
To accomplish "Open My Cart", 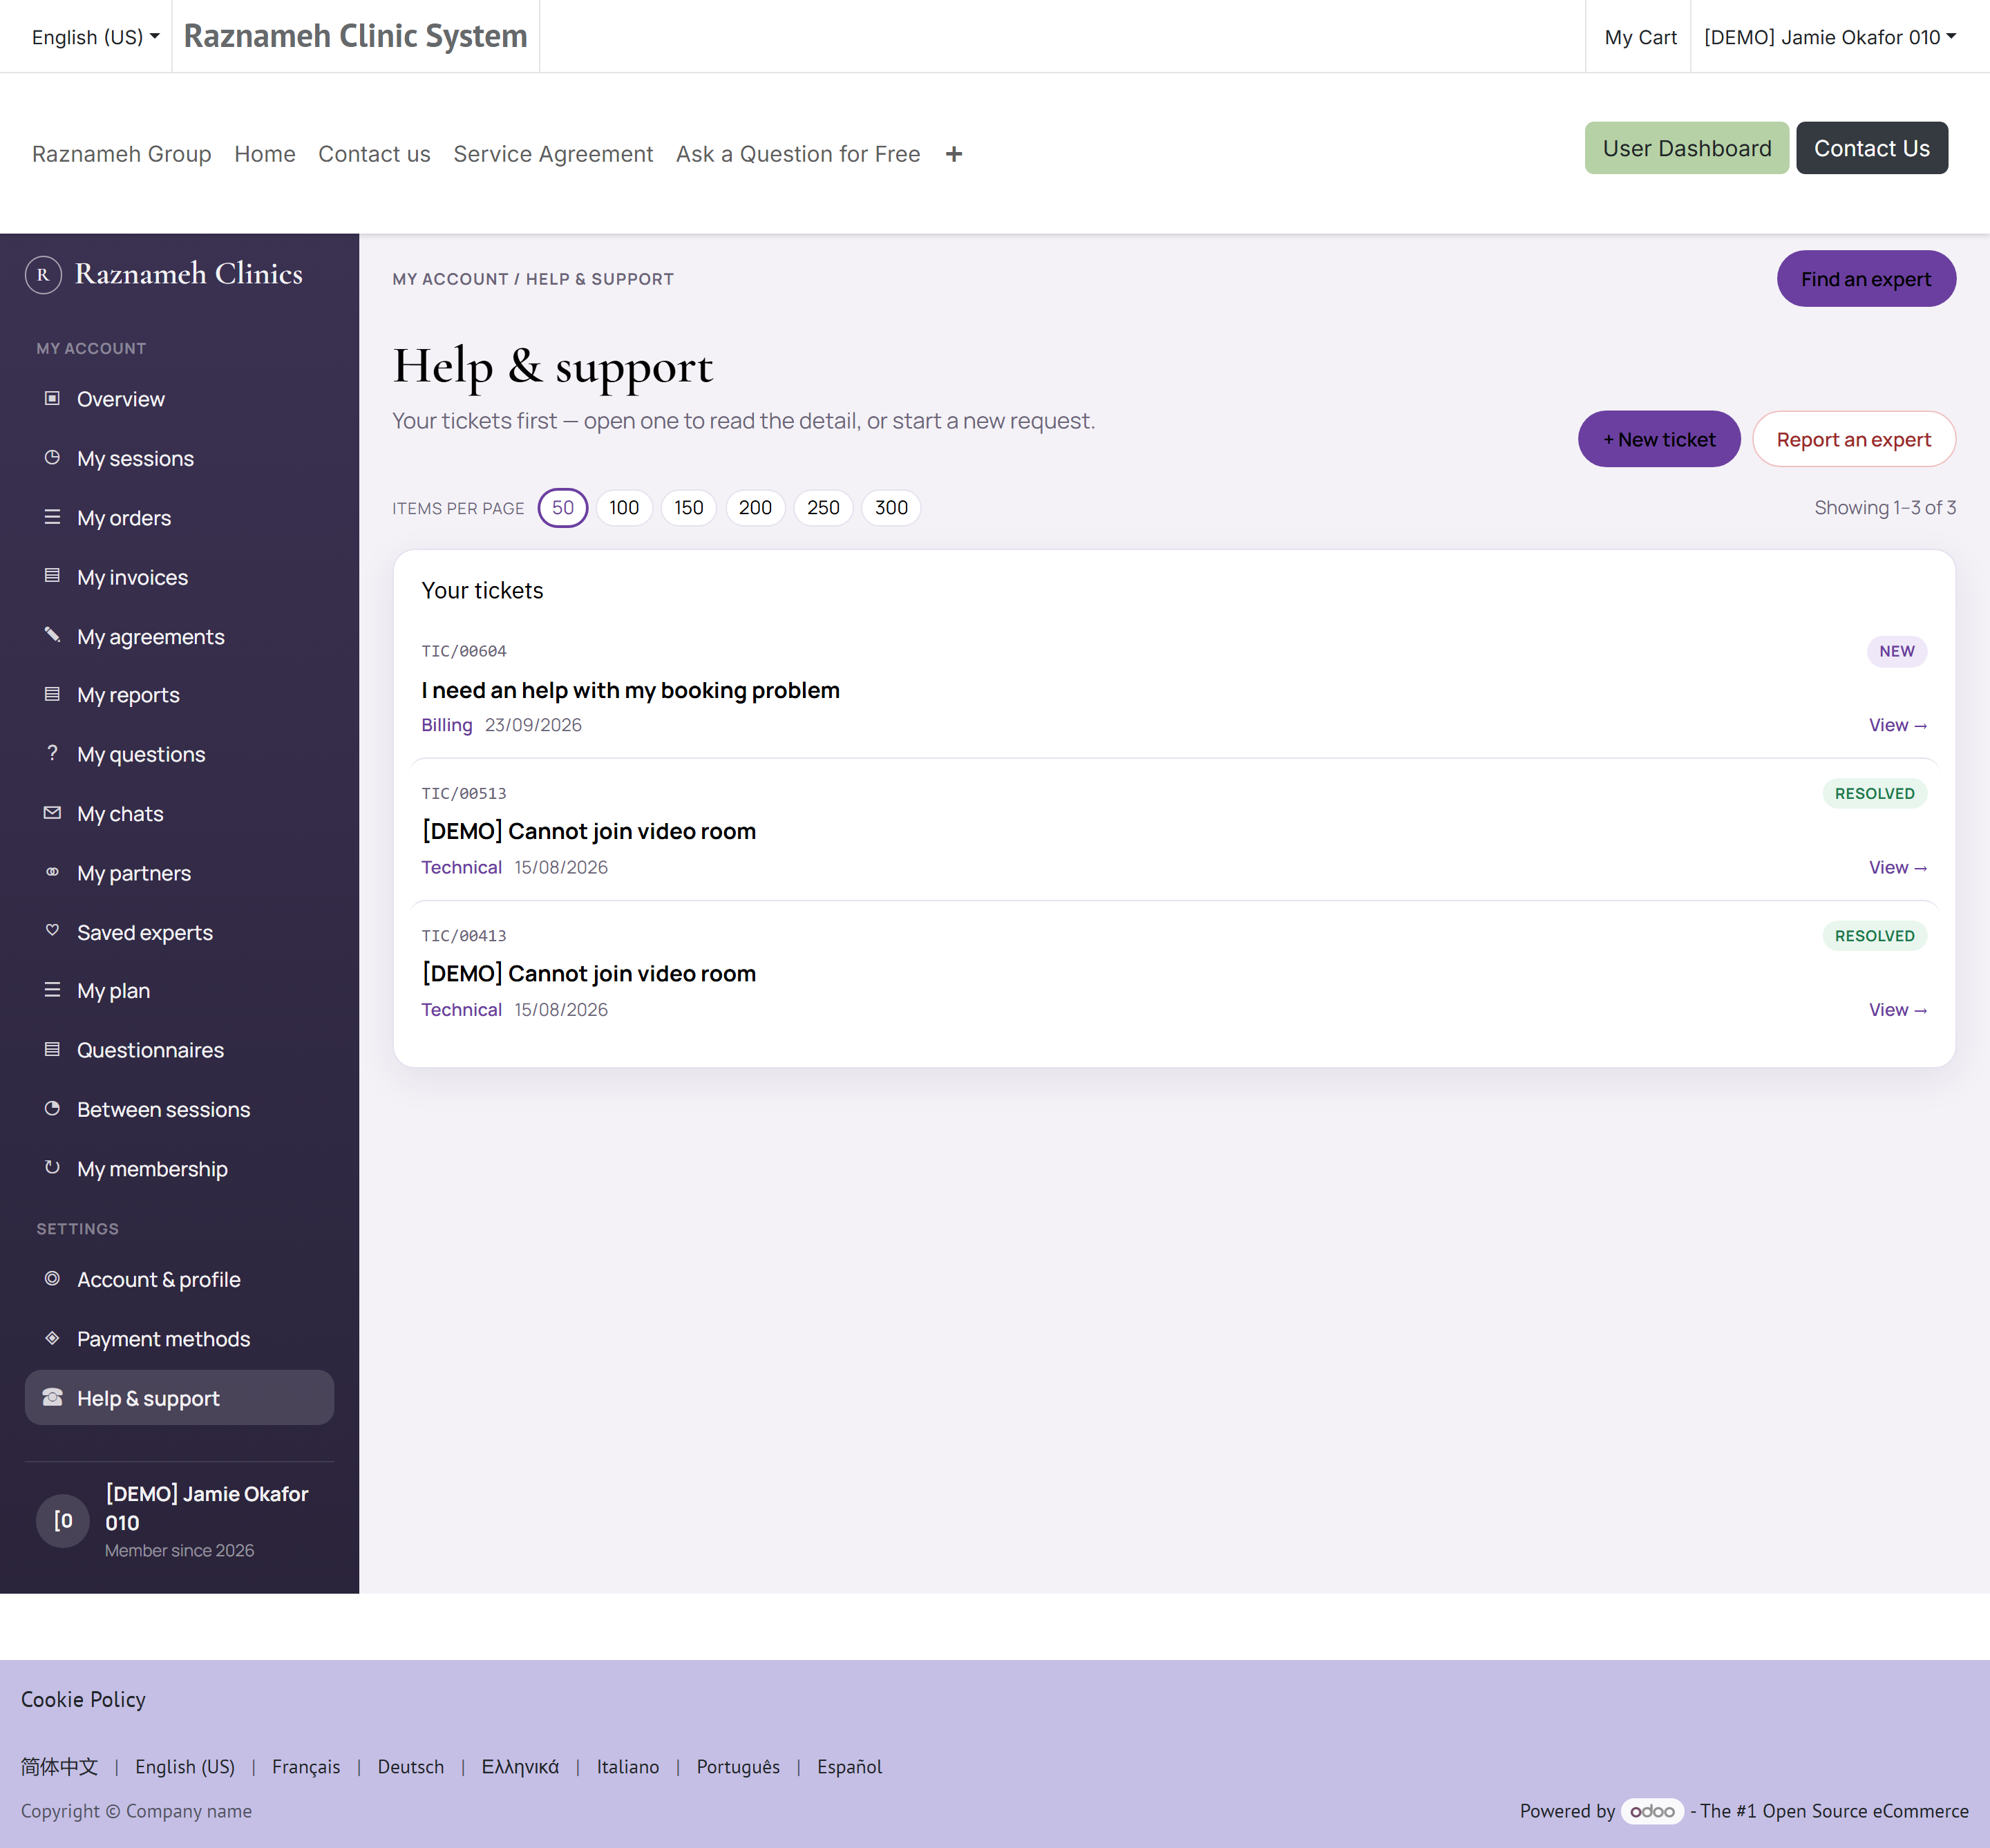I will coord(1640,37).
